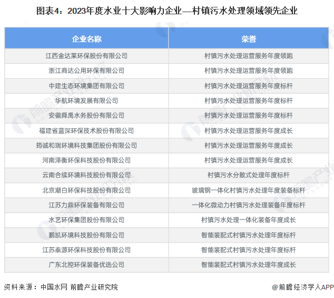Select cell 江苏力鼎环保装备有限公司
This screenshot has height=298, width=334.
click(86, 205)
